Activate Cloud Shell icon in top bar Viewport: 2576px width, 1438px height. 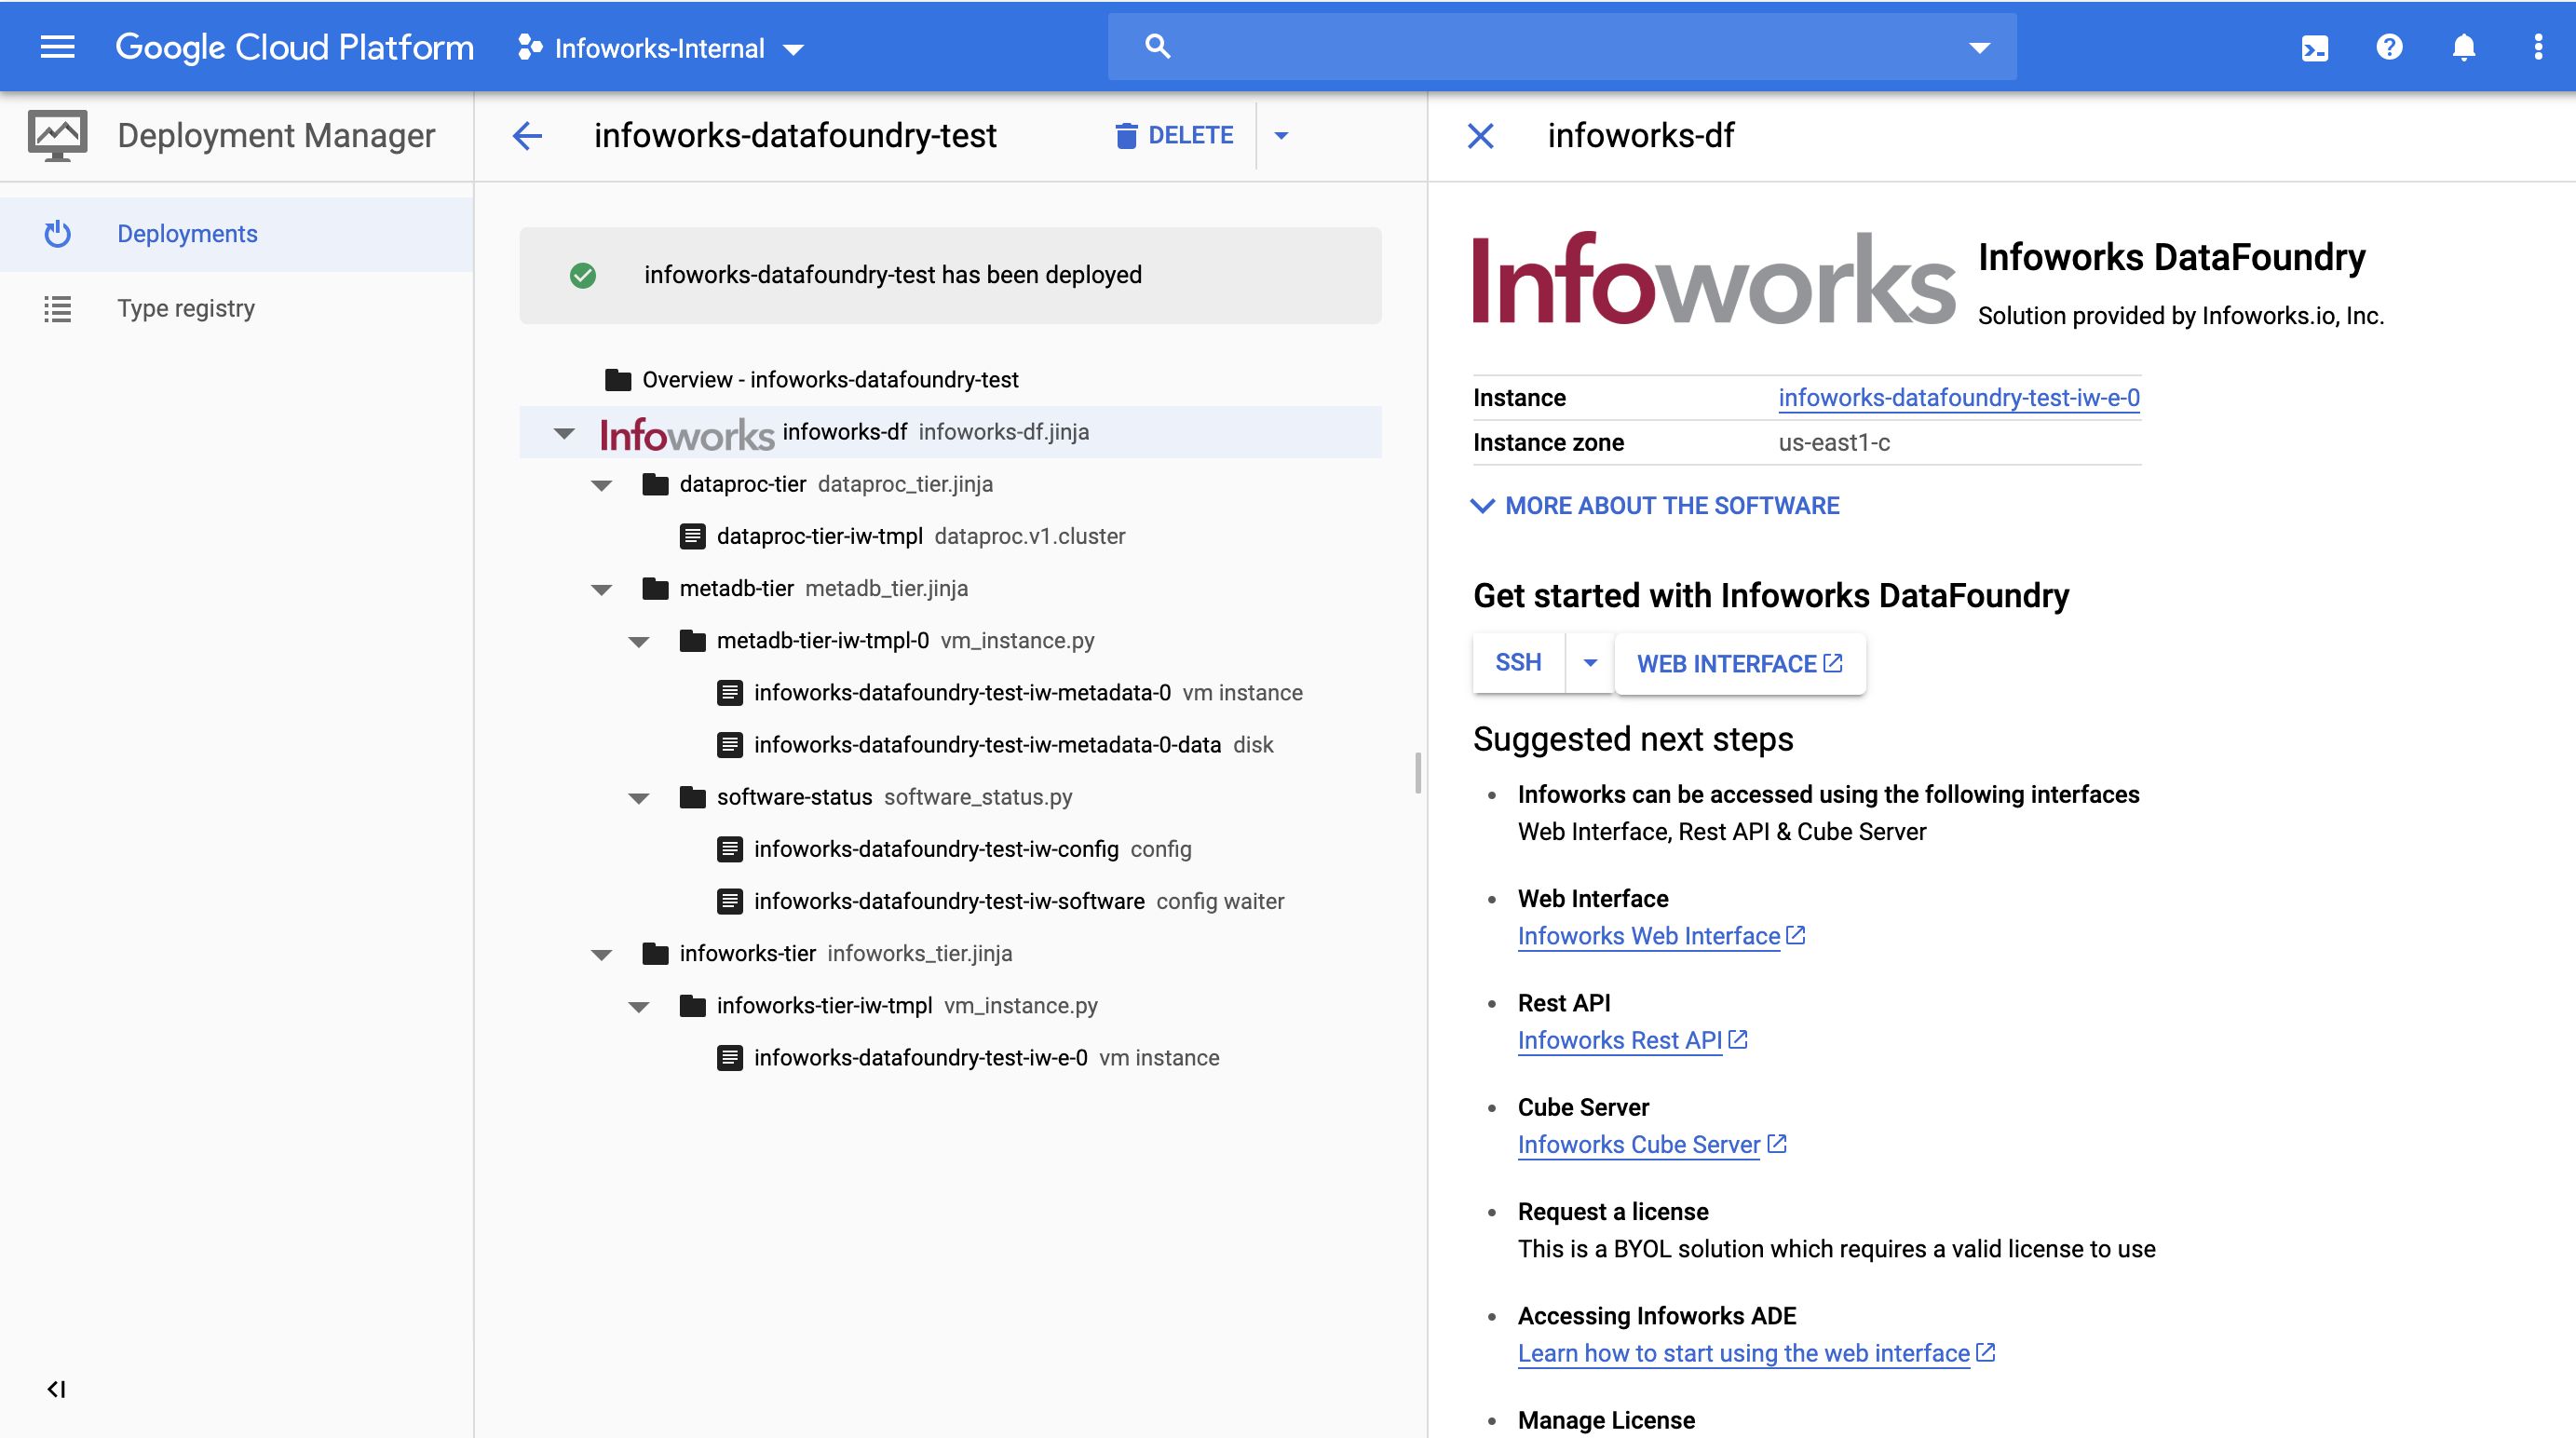pos(2315,48)
